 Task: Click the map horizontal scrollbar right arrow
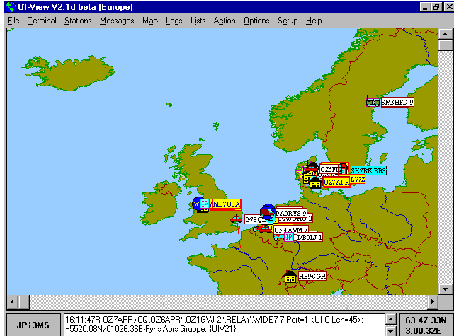pos(433,302)
